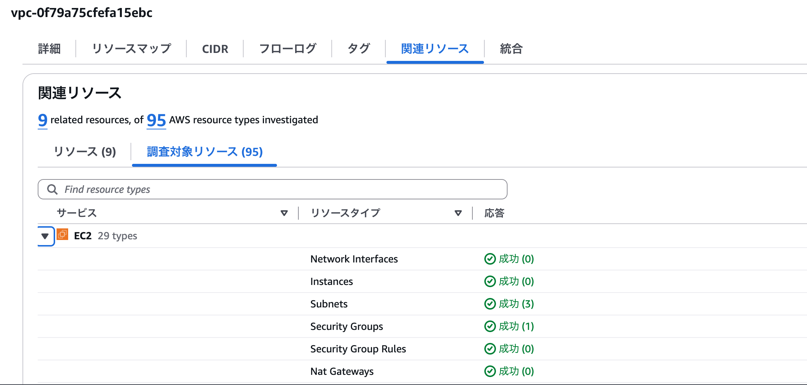The image size is (807, 385).
Task: Click the vpc-0f79a75cfefa15ebc title
Action: coord(82,13)
